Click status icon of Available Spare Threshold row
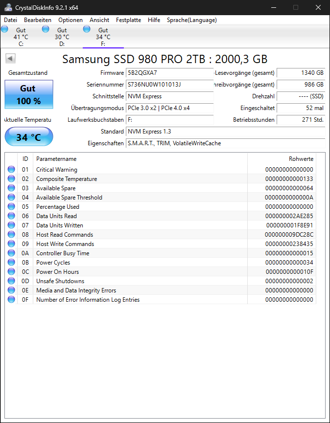This screenshot has width=330, height=423. click(x=11, y=197)
